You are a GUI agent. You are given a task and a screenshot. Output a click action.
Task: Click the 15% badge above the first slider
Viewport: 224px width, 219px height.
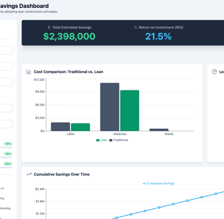8,144
